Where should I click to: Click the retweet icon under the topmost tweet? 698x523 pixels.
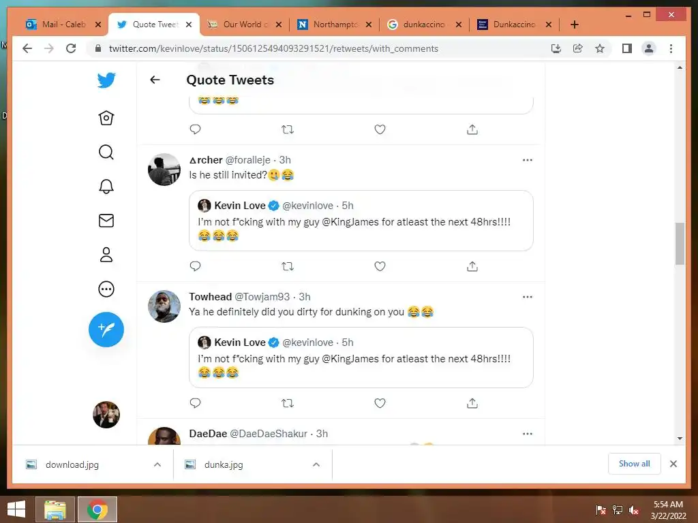288,129
